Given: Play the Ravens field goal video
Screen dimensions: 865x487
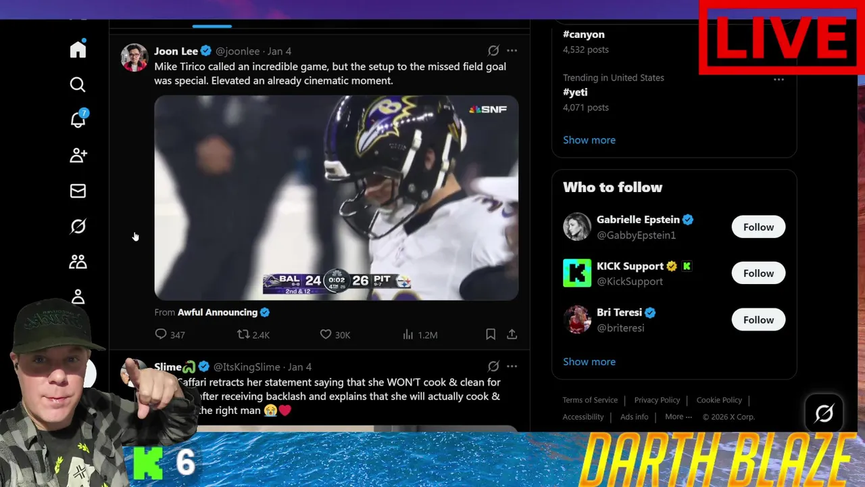Looking at the screenshot, I should pos(337,198).
